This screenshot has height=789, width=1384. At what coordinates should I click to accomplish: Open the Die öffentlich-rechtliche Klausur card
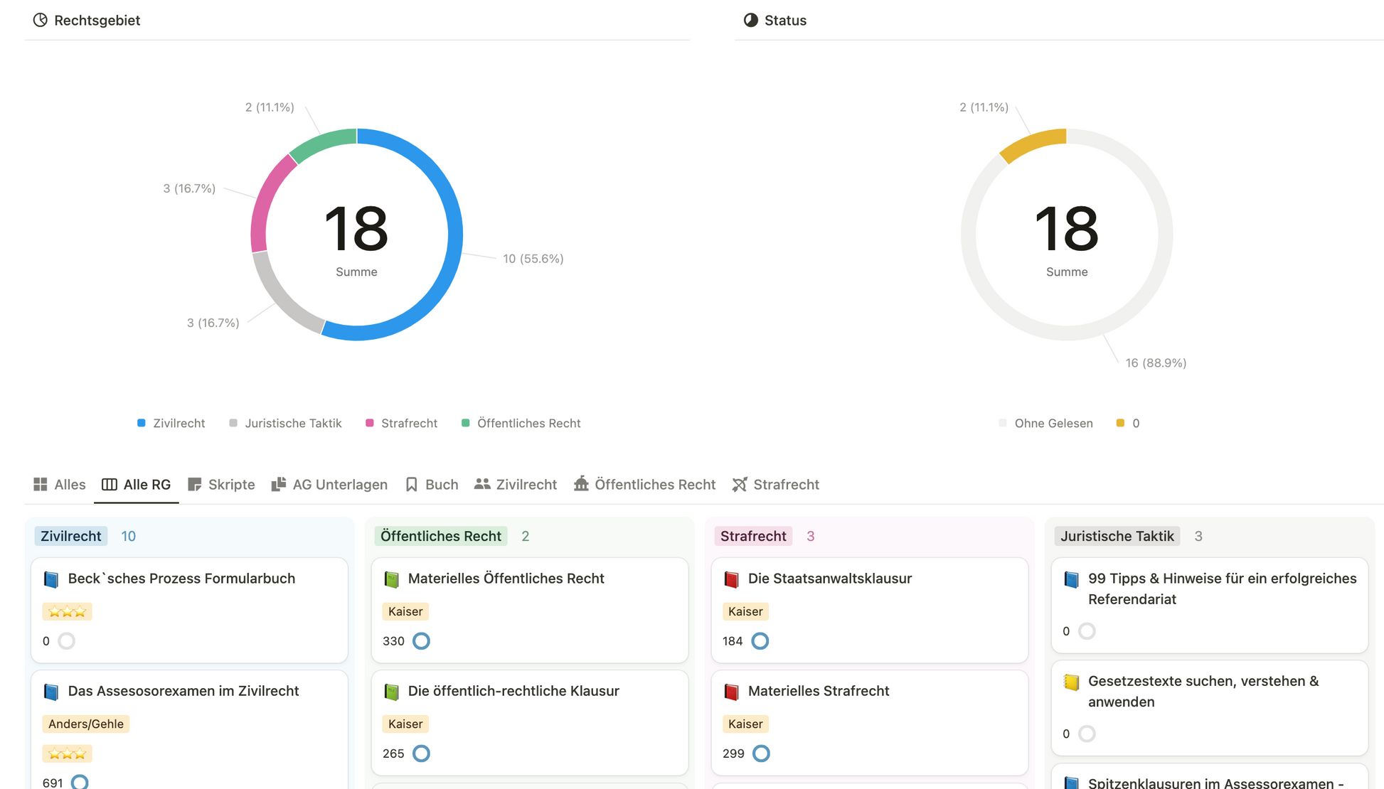pos(513,691)
